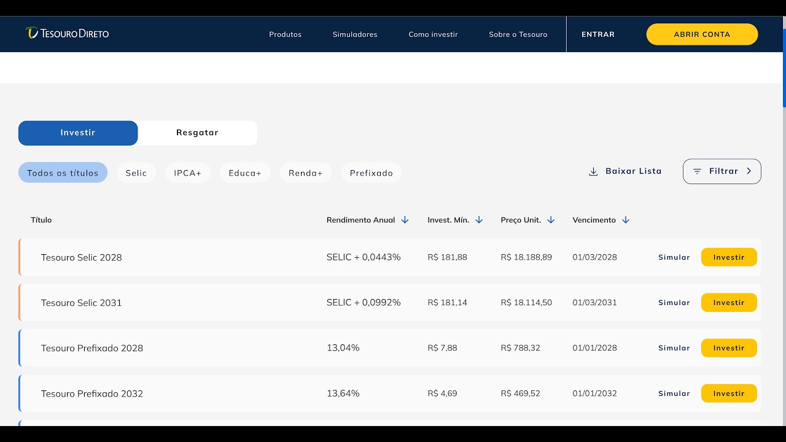Viewport: 786px width, 442px height.
Task: Click Simular for Tesouro Selic 2028
Action: pos(674,257)
